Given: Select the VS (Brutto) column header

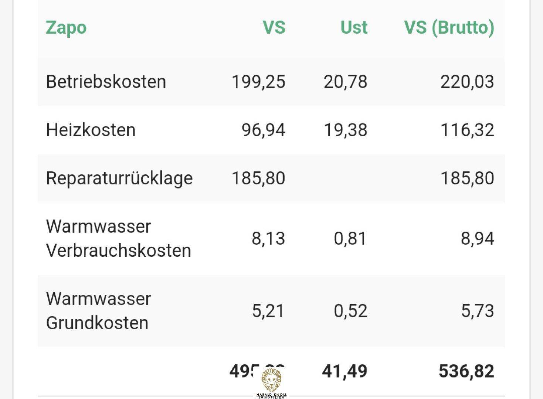Looking at the screenshot, I should coord(449,28).
